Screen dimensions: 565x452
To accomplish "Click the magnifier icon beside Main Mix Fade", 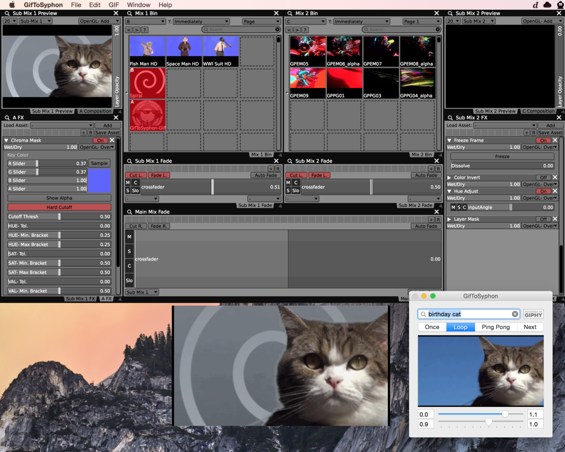I will coord(129,212).
